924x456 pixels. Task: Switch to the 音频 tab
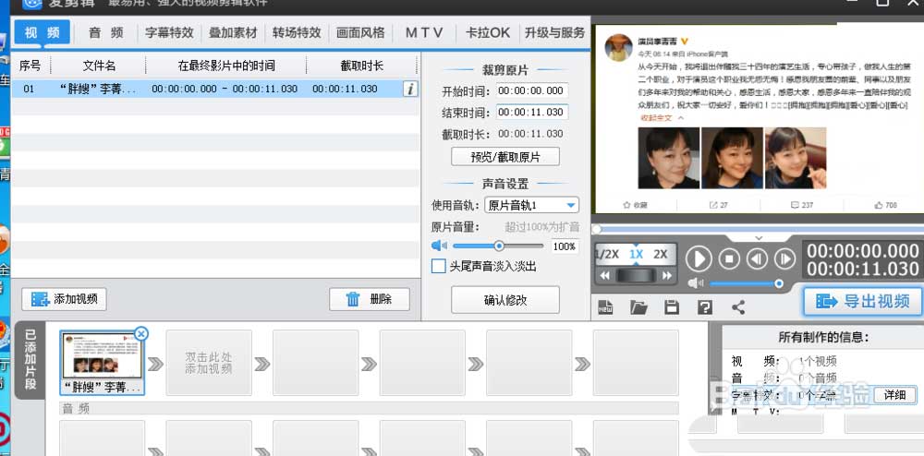[x=106, y=33]
